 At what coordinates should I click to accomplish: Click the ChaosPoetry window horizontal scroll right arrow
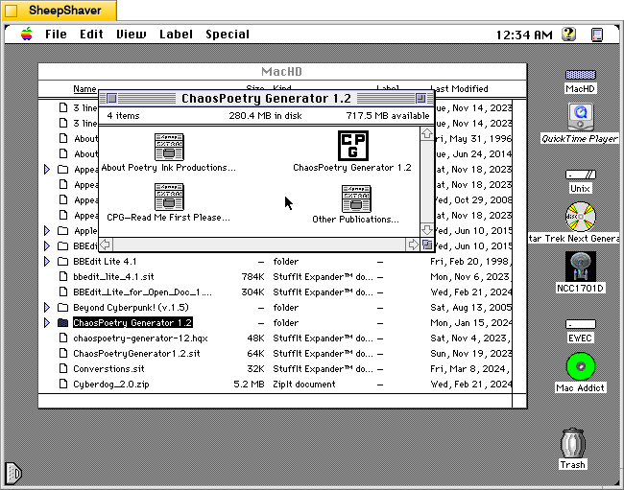tap(413, 245)
